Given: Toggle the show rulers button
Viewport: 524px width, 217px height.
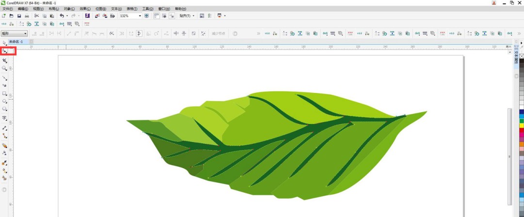Looking at the screenshot, I should click(x=156, y=16).
